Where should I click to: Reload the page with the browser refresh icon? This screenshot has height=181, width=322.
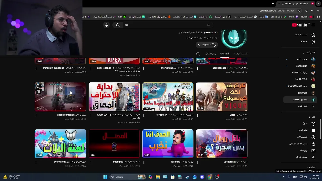[x=306, y=11]
